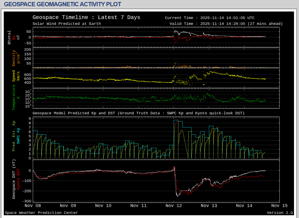Click the Space Weather Prediction Center credit

tap(41, 213)
